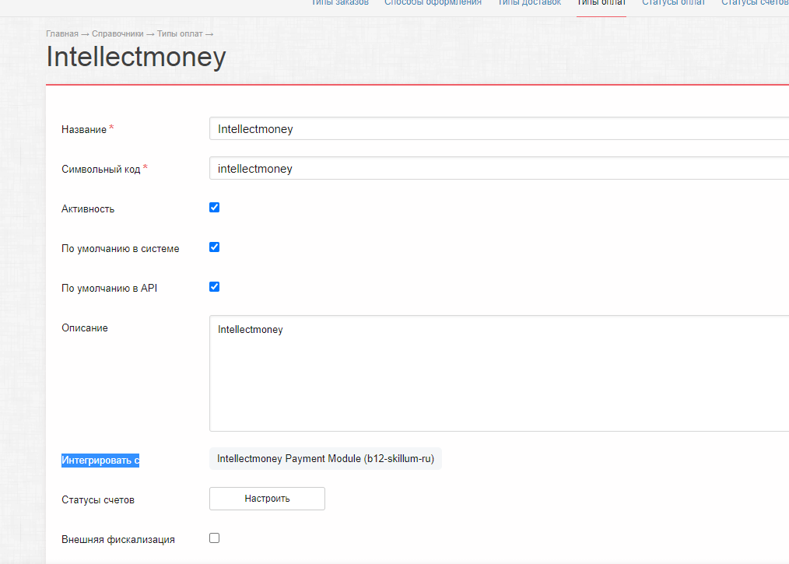Screen dimensions: 789x564
Task: Click the highlighted Интегрировать с label
Action: pyautogui.click(x=100, y=461)
